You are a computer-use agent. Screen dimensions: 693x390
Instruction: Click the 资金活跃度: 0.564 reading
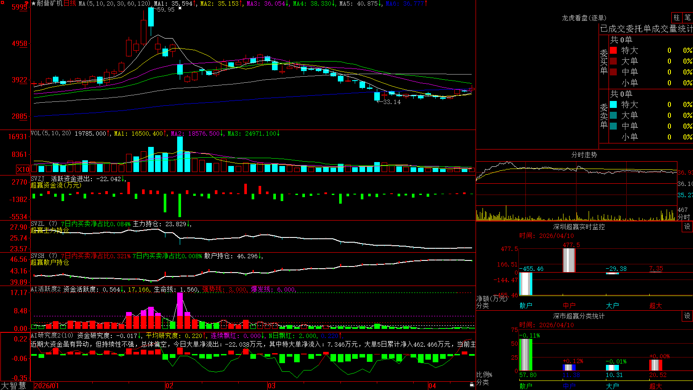point(92,289)
